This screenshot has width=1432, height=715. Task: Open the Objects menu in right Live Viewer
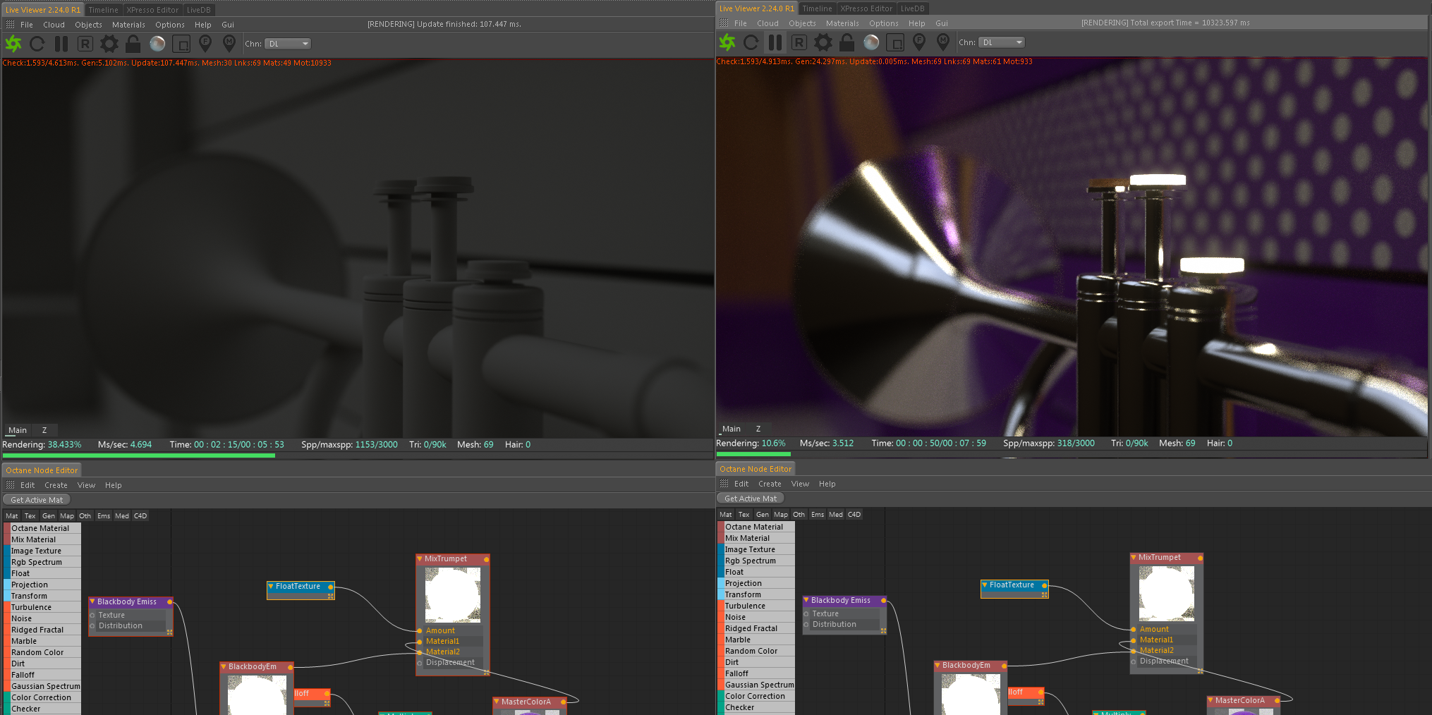[x=802, y=23]
